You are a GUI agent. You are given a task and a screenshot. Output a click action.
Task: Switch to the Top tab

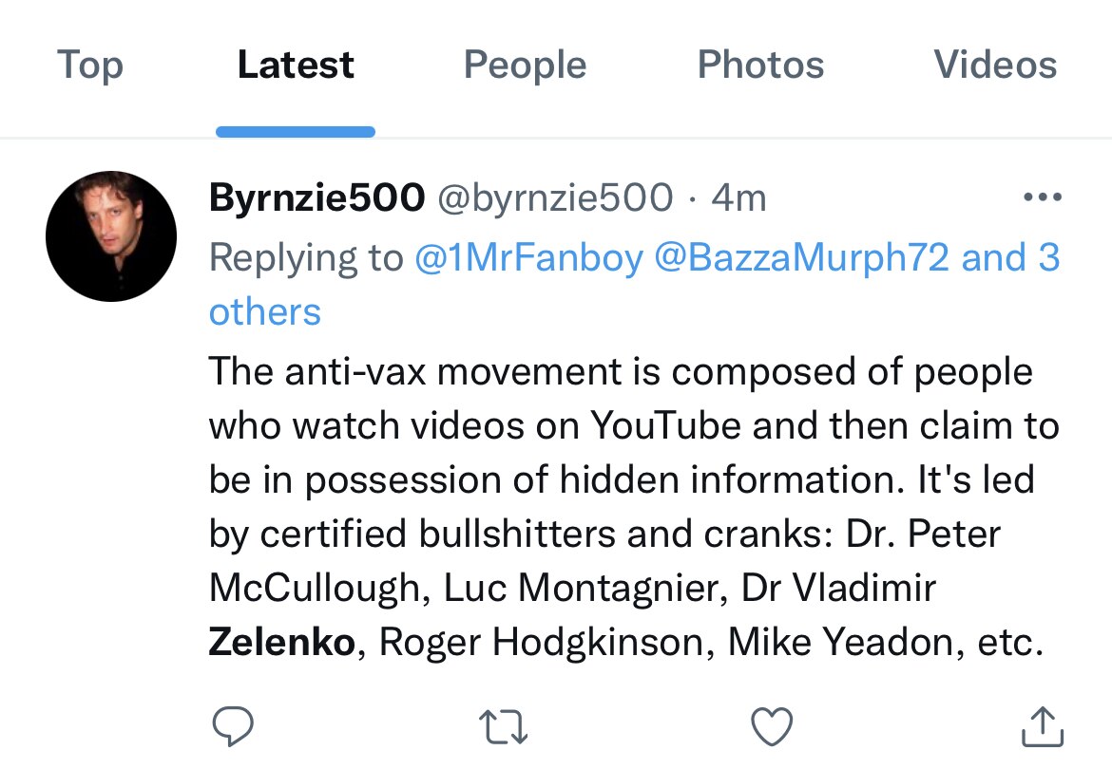(x=90, y=66)
